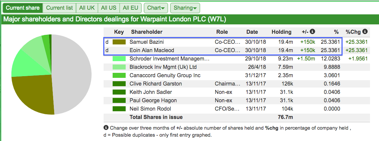Click Samuel Bazini's olive key swatch
Image resolution: width=379 pixels, height=141 pixels.
coord(119,42)
